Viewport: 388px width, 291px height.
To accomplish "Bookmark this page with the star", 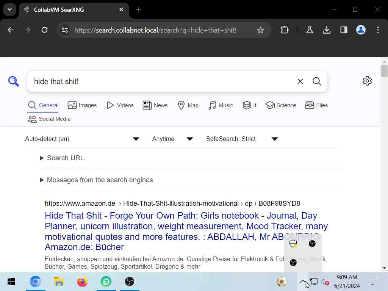I will point(260,30).
